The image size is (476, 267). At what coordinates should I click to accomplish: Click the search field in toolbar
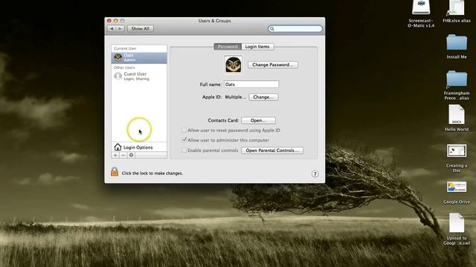tap(295, 29)
